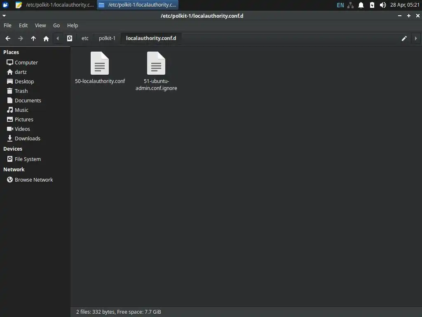422x317 pixels.
Task: Click the Places heading in sidebar
Action: click(11, 52)
